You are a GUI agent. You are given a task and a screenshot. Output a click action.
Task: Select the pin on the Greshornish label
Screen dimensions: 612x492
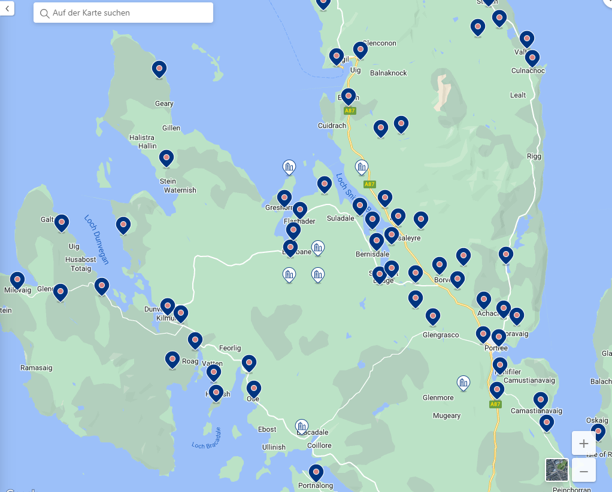pyautogui.click(x=284, y=199)
